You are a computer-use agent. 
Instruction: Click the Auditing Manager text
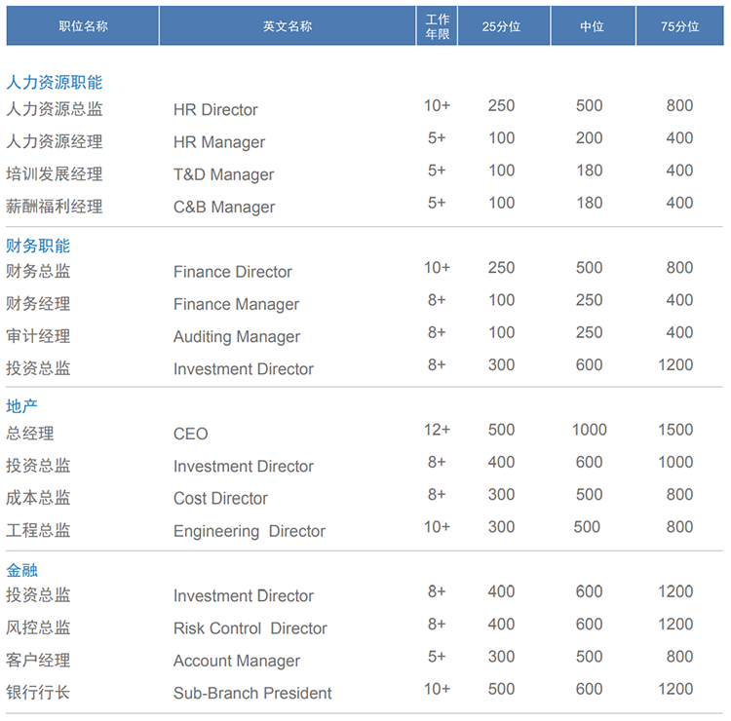coord(237,337)
